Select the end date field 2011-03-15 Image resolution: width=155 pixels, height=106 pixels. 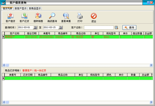(51, 27)
